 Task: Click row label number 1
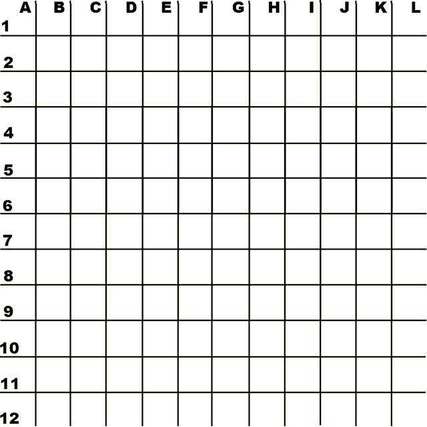(x=5, y=27)
